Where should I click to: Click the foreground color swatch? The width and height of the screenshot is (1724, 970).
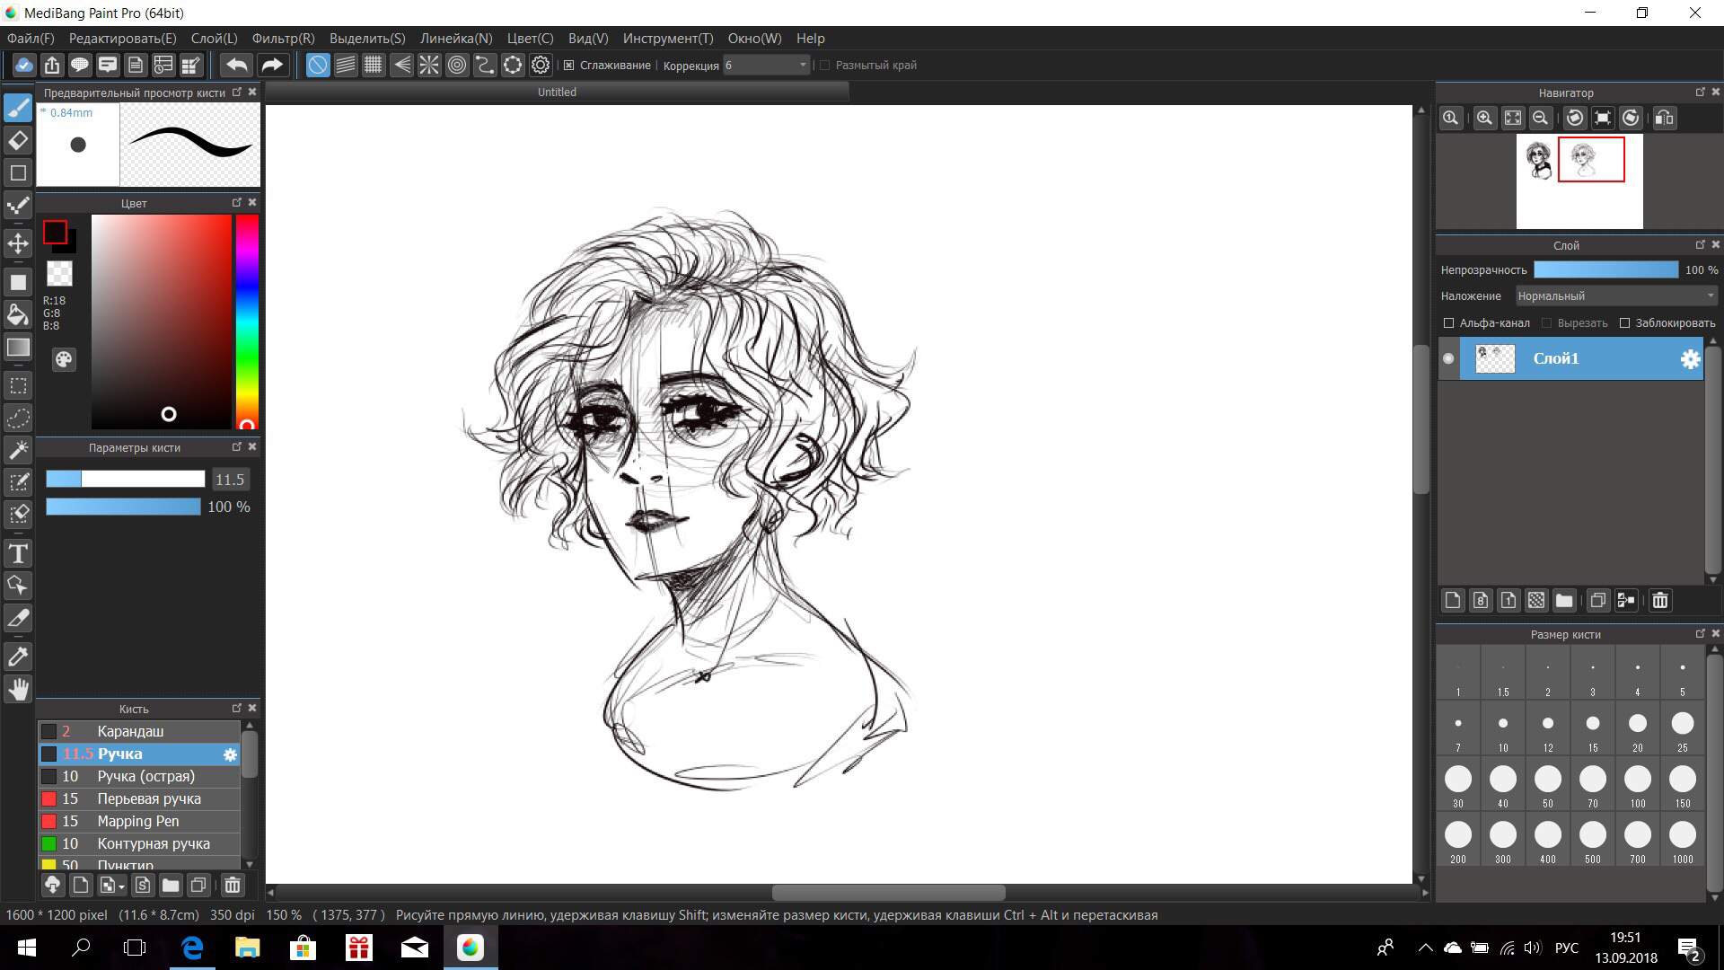[55, 233]
